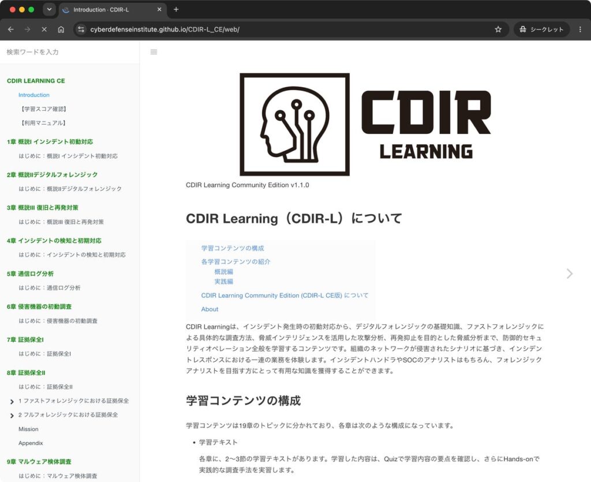The height and width of the screenshot is (482, 591).
Task: Click 1章 概説I インシデント初動対応 heading
Action: point(50,141)
